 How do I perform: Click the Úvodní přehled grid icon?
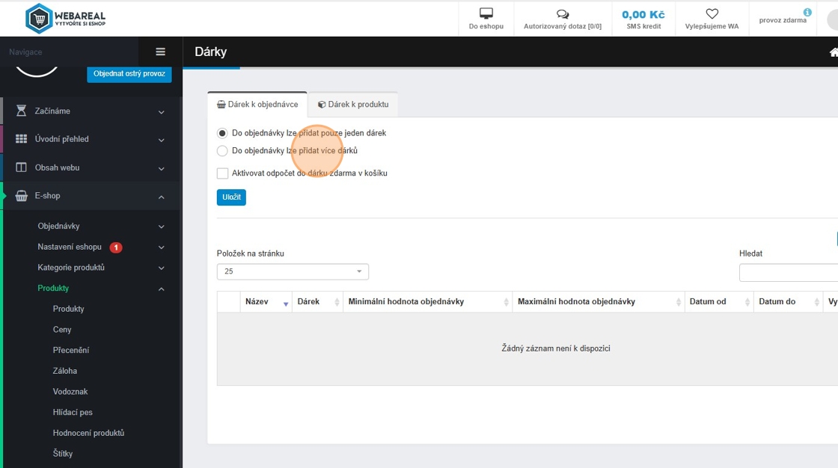point(21,139)
